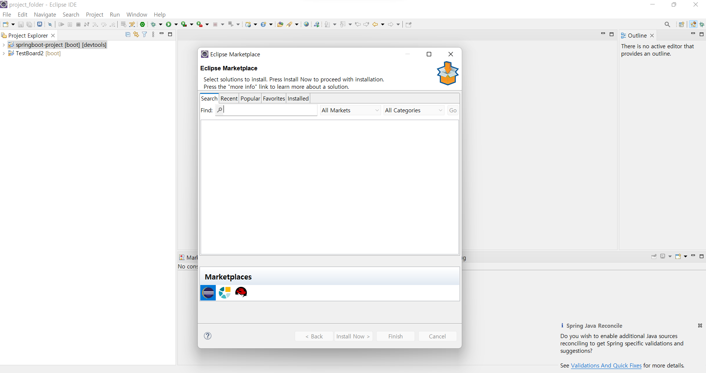Open the Back history dropdown arrow
The image size is (706, 373).
383,24
